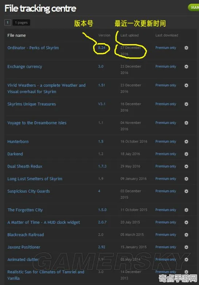Open gear options for Vivid Weathers row

186,85
